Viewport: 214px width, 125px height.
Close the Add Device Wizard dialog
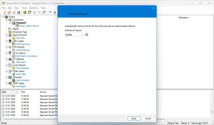154,8
